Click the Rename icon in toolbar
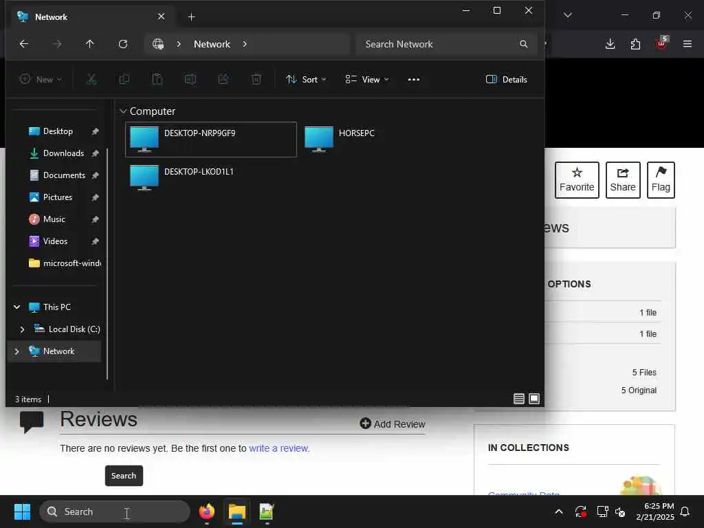 [190, 80]
